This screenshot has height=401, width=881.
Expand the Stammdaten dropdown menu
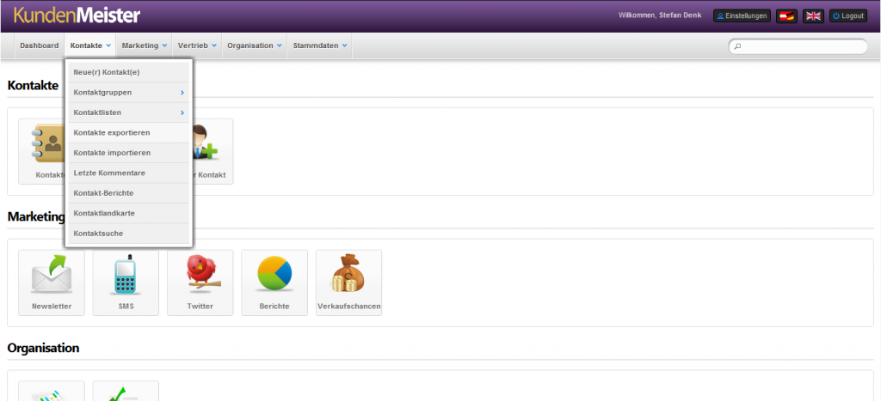click(x=320, y=46)
